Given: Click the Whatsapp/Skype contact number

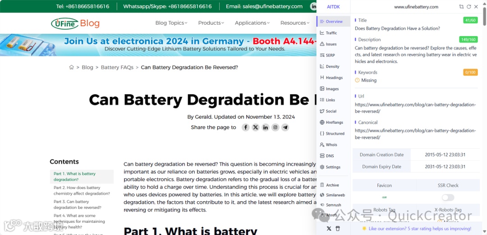Looking at the screenshot, I should coord(167,6).
